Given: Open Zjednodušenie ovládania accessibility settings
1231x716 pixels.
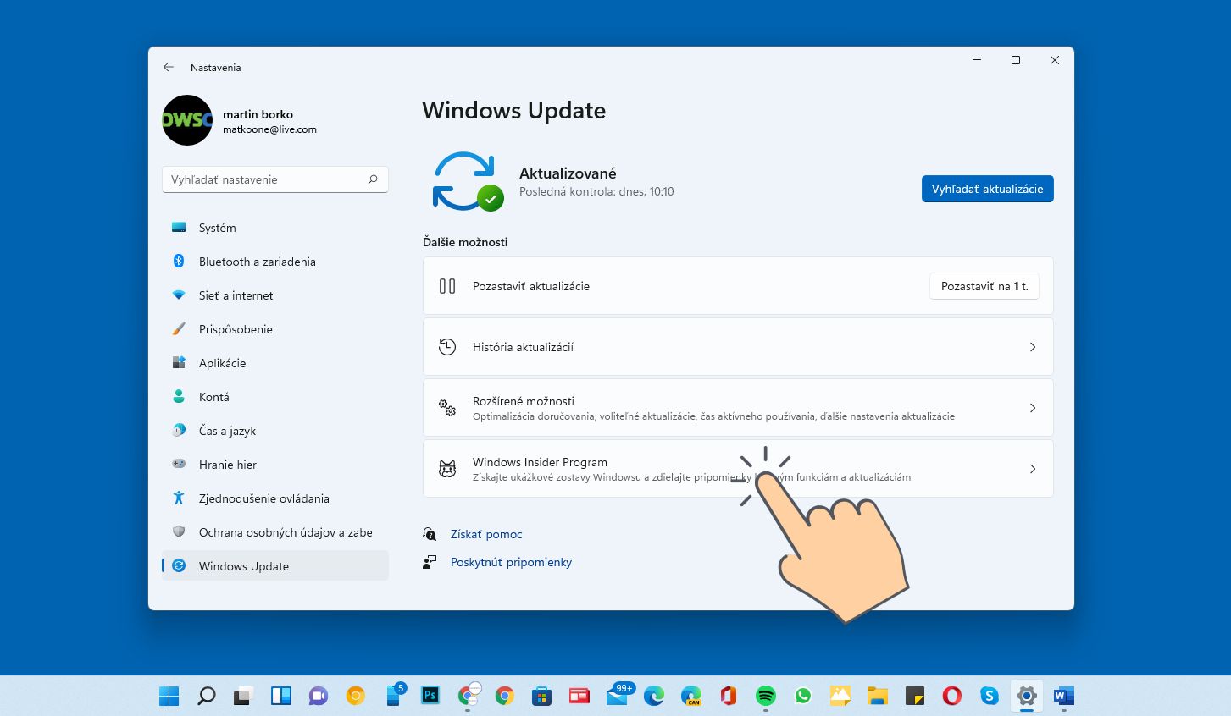Looking at the screenshot, I should coord(275,498).
